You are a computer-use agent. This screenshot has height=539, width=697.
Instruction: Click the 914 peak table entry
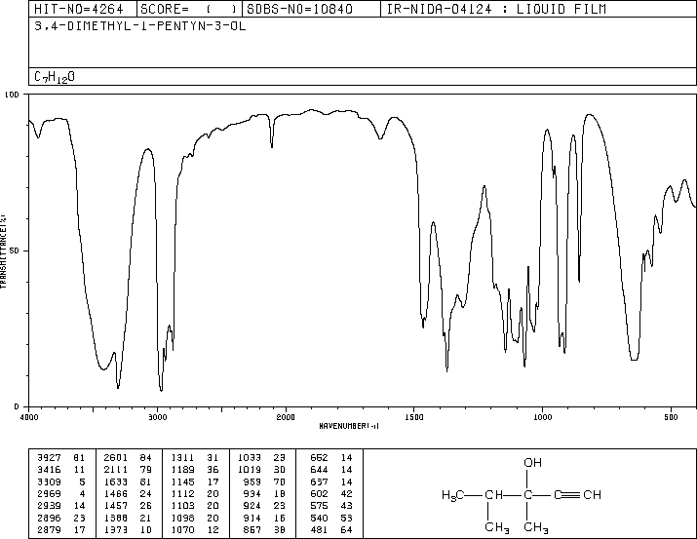pyautogui.click(x=264, y=518)
